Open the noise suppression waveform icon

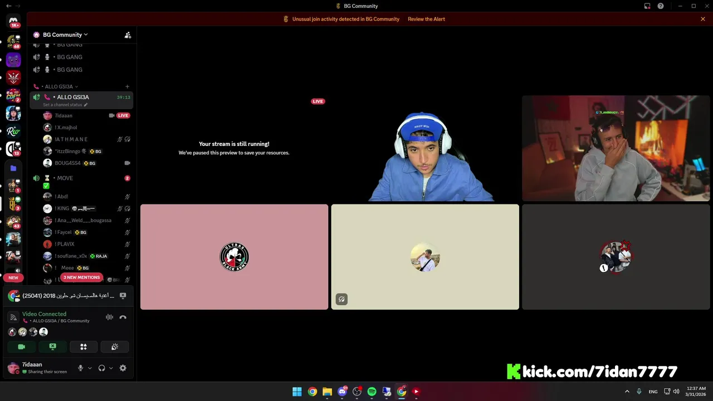pyautogui.click(x=109, y=317)
